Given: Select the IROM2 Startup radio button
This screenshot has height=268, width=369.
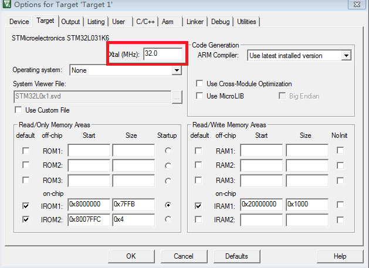Looking at the screenshot, I should pyautogui.click(x=168, y=219).
